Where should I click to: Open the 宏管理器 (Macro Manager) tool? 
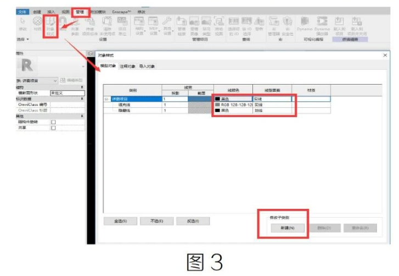pyautogui.click(x=274, y=26)
